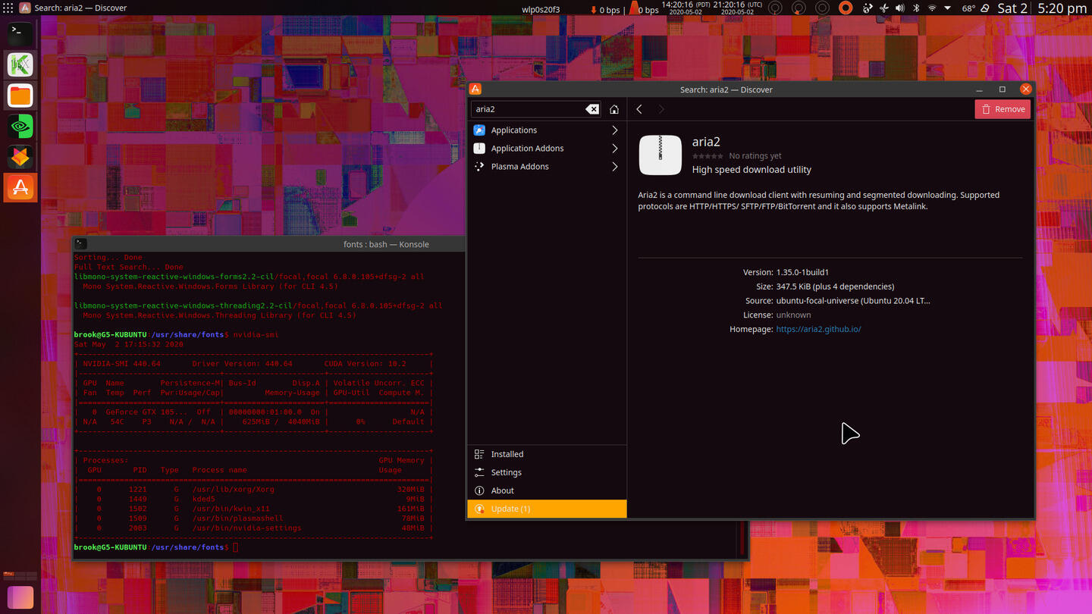The height and width of the screenshot is (614, 1092).
Task: Remove the aria2 package
Action: point(1003,109)
